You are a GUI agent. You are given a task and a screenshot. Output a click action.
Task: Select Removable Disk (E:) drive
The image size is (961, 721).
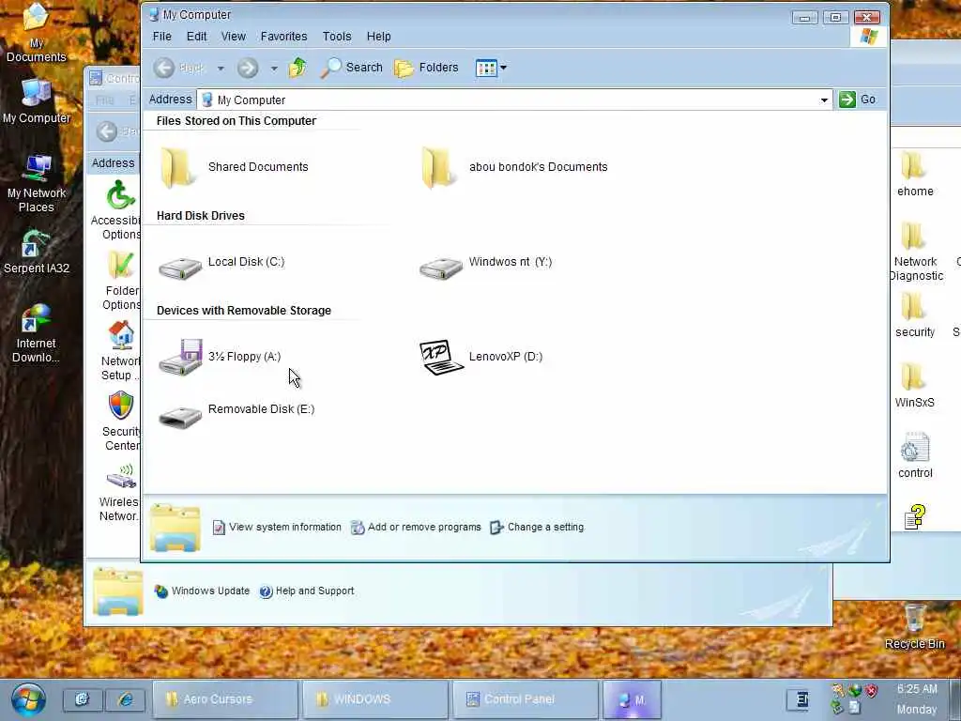point(236,414)
